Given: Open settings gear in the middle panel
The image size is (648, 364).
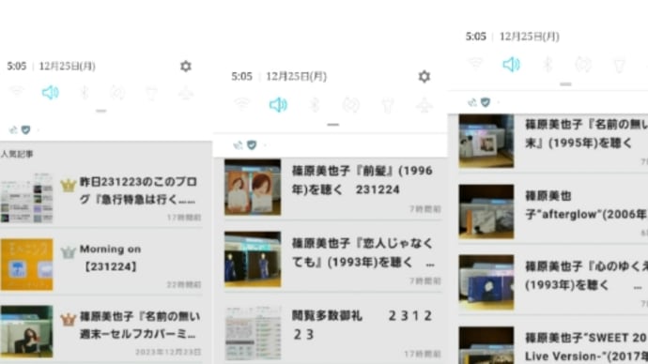Looking at the screenshot, I should [x=424, y=76].
